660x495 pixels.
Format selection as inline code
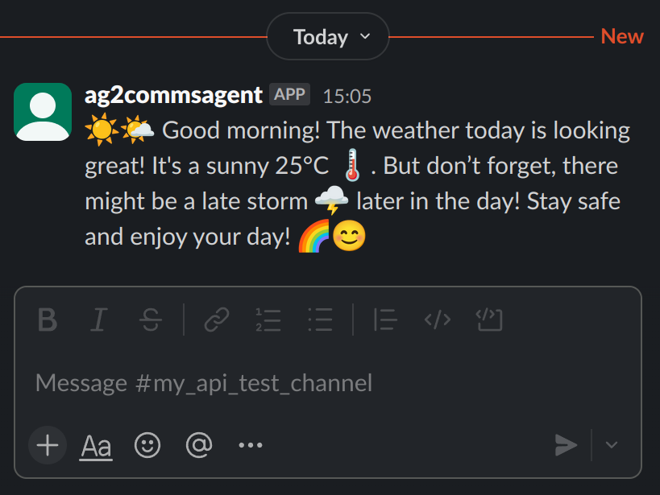click(437, 320)
